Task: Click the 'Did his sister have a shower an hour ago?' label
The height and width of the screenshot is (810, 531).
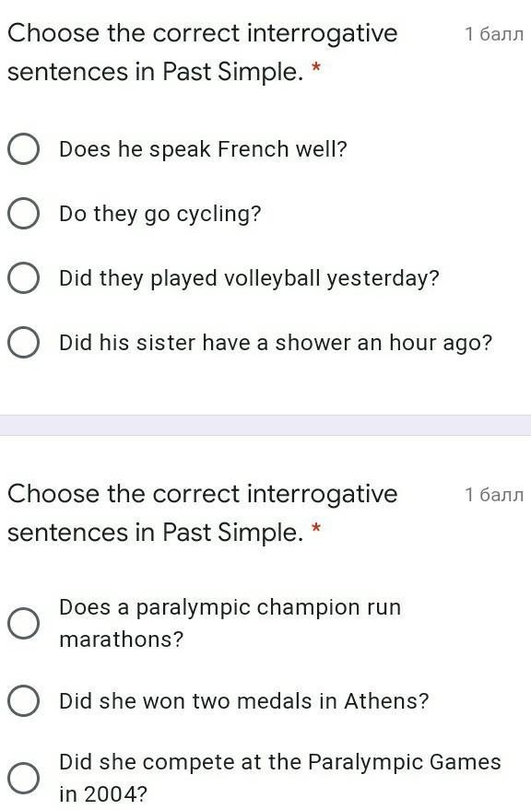Action: (276, 343)
